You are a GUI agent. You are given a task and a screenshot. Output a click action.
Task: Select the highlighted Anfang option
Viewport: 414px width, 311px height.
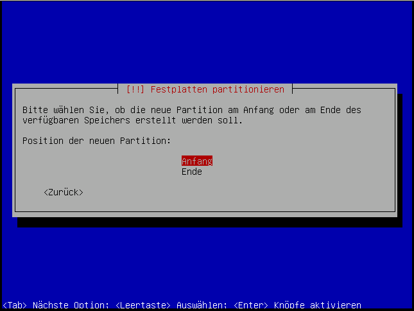(196, 161)
